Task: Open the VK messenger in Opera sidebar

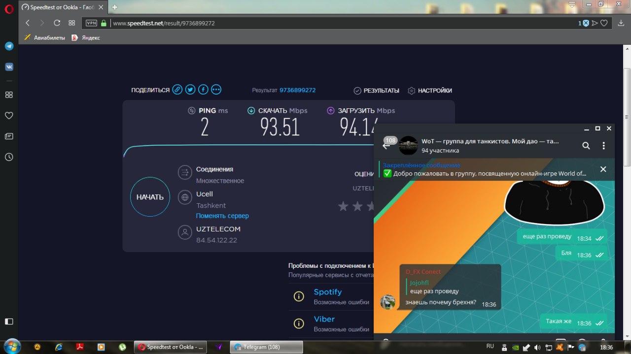Action: coord(9,66)
